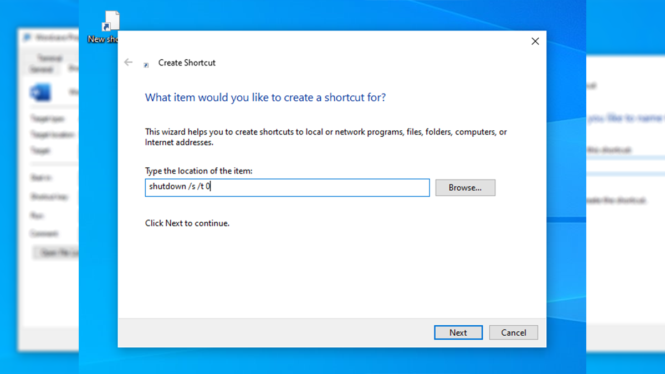This screenshot has height=374, width=665.
Task: Click the blurred Open File Location button
Action: point(57,253)
